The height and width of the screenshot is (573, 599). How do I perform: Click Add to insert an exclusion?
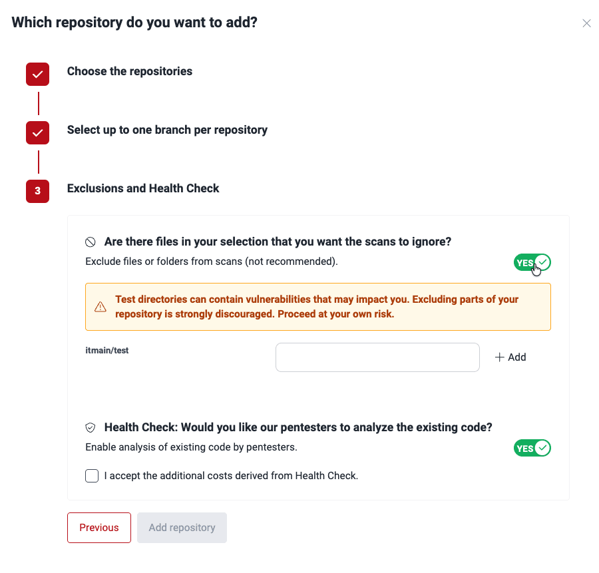pyautogui.click(x=510, y=357)
